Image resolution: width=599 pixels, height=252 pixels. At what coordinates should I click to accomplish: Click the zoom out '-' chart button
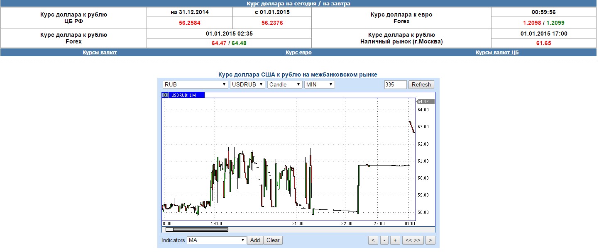(384, 240)
